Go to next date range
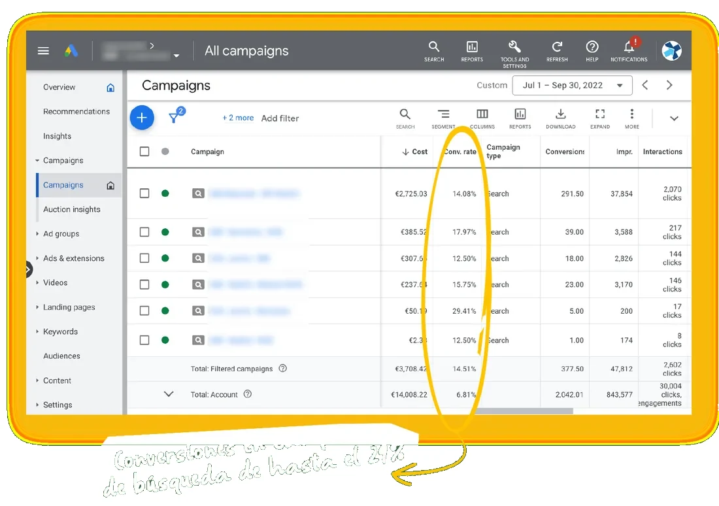Screen dimensions: 719x506 pos(669,85)
